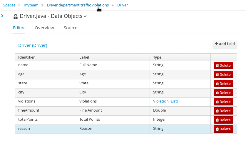Delete the totalPoints field
This screenshot has width=246, height=145.
(223, 120)
